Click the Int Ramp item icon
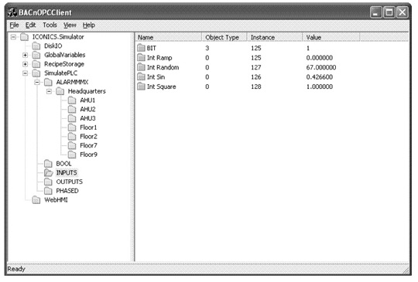This screenshot has height=282, width=418. point(141,58)
